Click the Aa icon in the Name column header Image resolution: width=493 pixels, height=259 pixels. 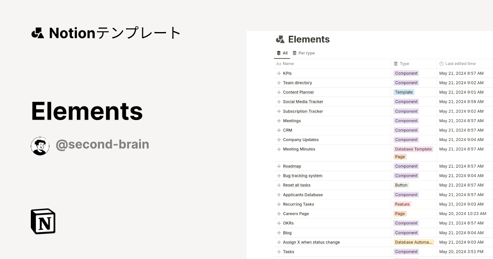tap(279, 64)
